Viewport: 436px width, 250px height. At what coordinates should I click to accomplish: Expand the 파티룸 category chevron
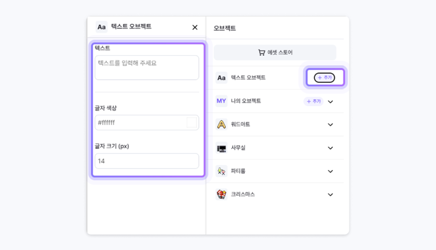click(330, 171)
